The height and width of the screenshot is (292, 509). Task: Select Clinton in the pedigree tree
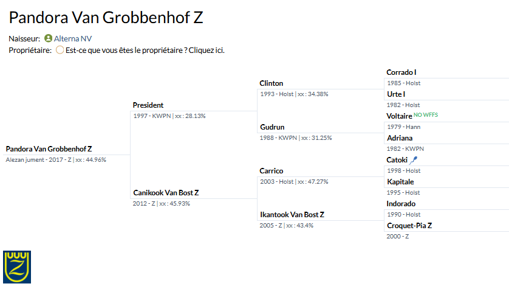tap(271, 83)
